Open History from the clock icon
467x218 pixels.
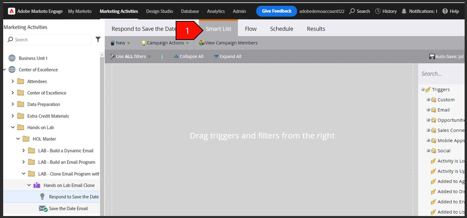click(x=378, y=11)
